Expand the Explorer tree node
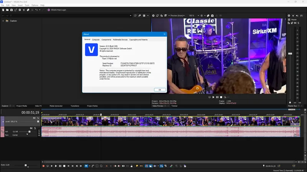The width and height of the screenshot is (307, 172). pyautogui.click(x=3, y=21)
